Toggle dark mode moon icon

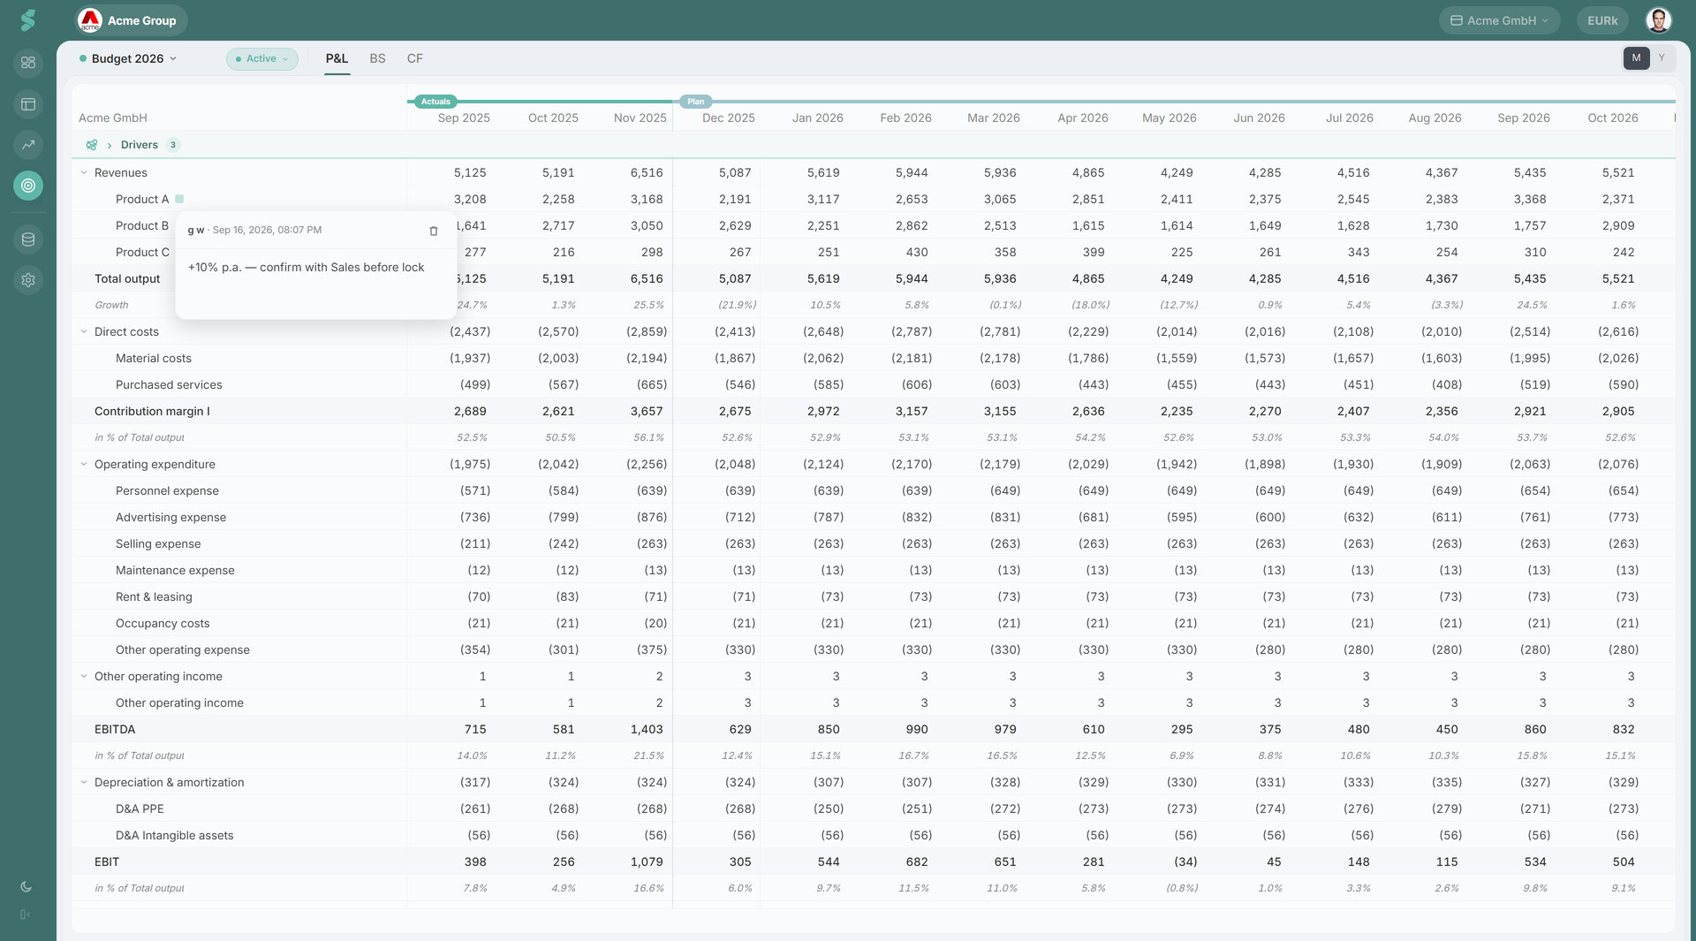click(x=26, y=886)
